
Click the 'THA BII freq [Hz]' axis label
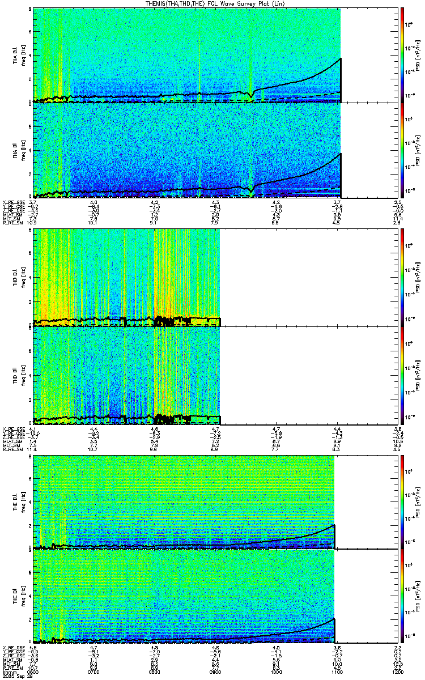tap(20, 150)
